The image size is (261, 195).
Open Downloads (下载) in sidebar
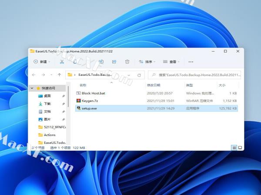[47, 104]
